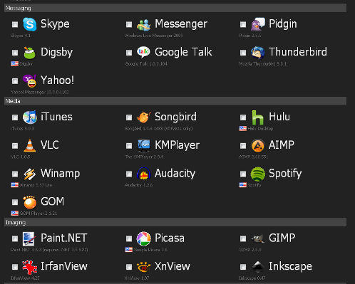Click the KMPlayer label text
This screenshot has height=284, width=355.
click(177, 145)
